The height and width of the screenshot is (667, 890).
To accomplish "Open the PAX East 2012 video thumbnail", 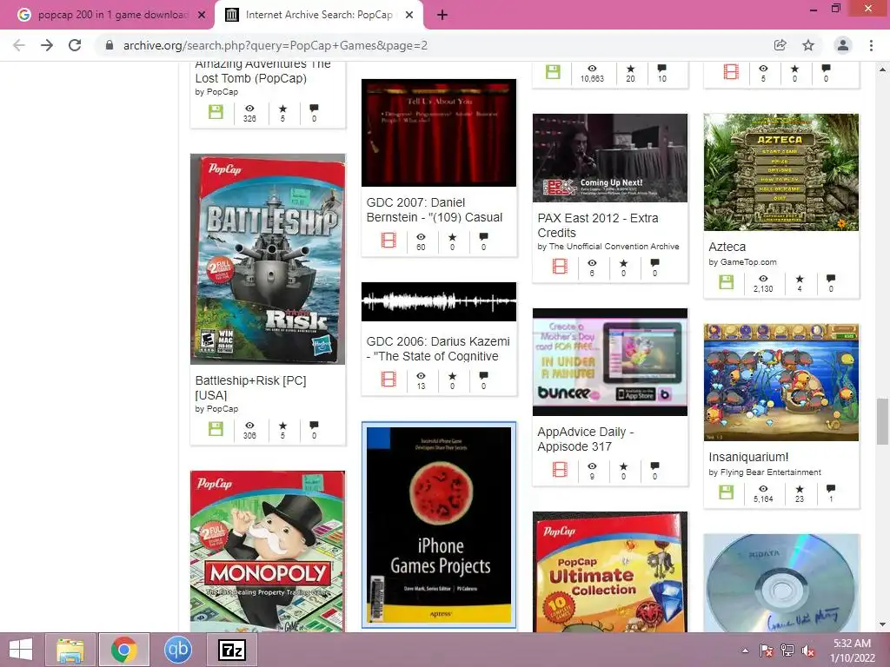I will coord(610,158).
